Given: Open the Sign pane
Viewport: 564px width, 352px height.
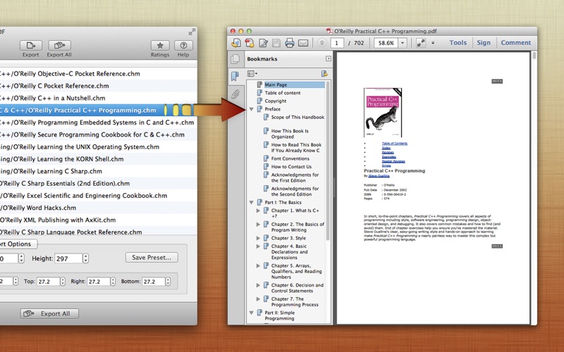Looking at the screenshot, I should point(484,43).
